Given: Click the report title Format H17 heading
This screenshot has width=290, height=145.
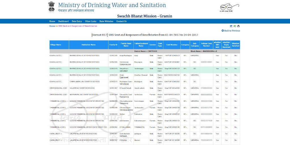Looking at the screenshot, I should click(x=145, y=35).
